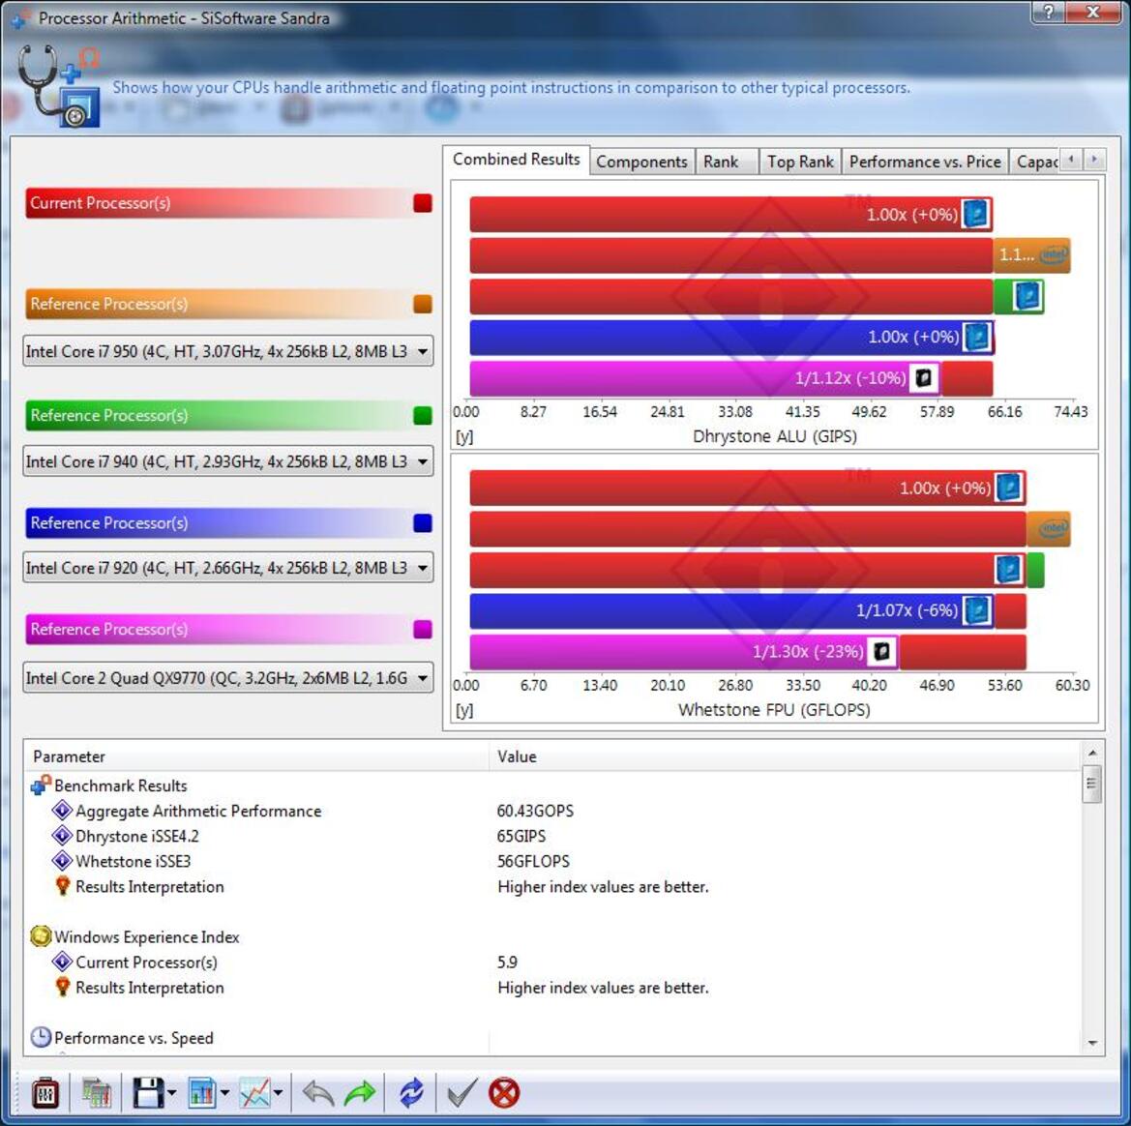Open the Intel Core i7 950 reference dropdown

click(228, 351)
